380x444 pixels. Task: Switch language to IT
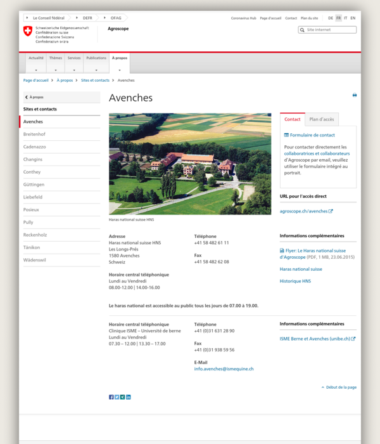point(346,18)
